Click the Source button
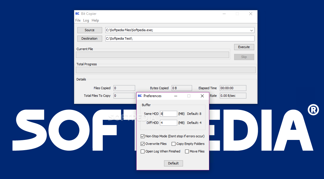 pos(90,30)
